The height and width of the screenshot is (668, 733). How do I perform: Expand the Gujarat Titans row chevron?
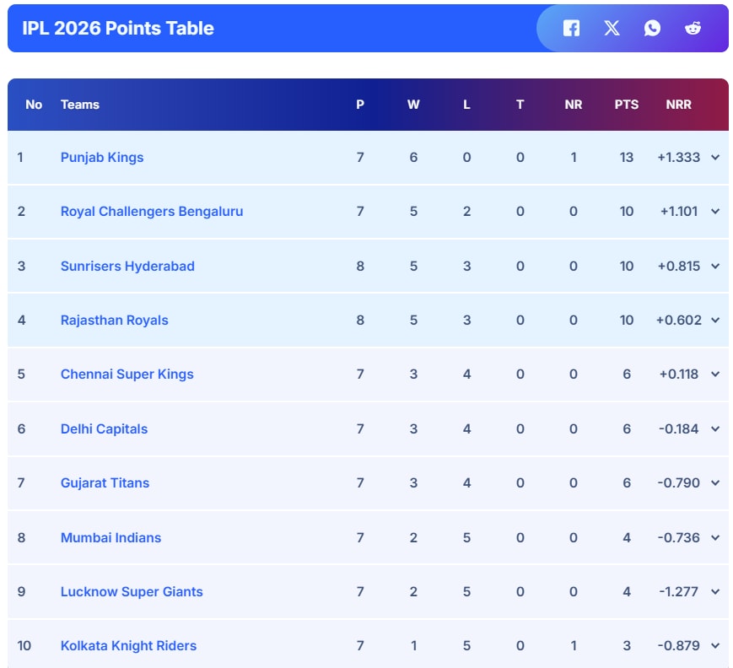pos(715,483)
